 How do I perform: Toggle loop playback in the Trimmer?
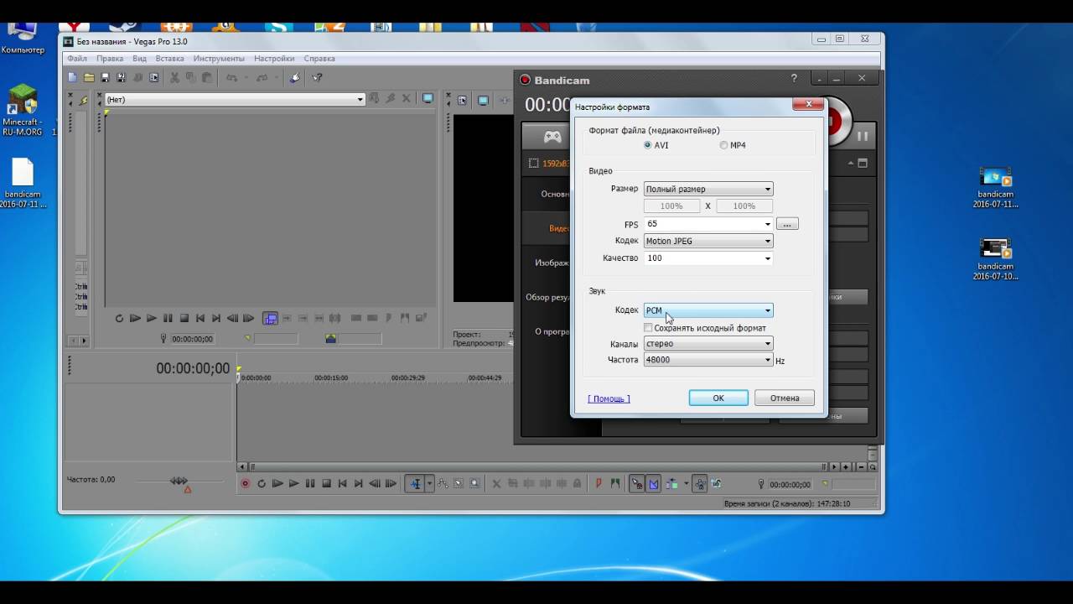pos(119,318)
